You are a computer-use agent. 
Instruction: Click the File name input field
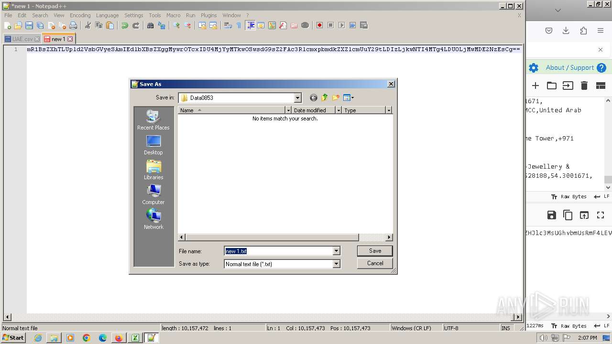tap(279, 251)
